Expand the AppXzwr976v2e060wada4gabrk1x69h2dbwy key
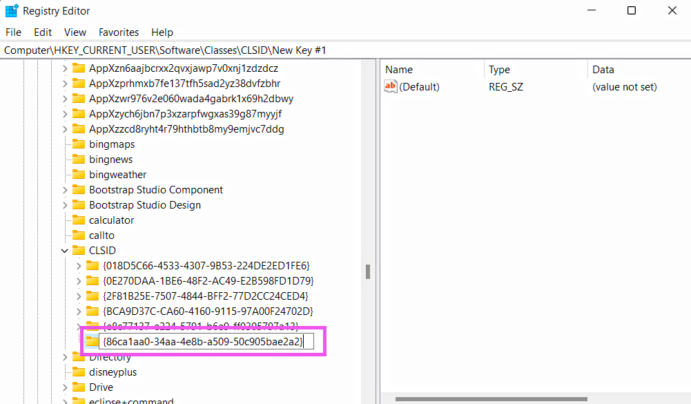 65,99
